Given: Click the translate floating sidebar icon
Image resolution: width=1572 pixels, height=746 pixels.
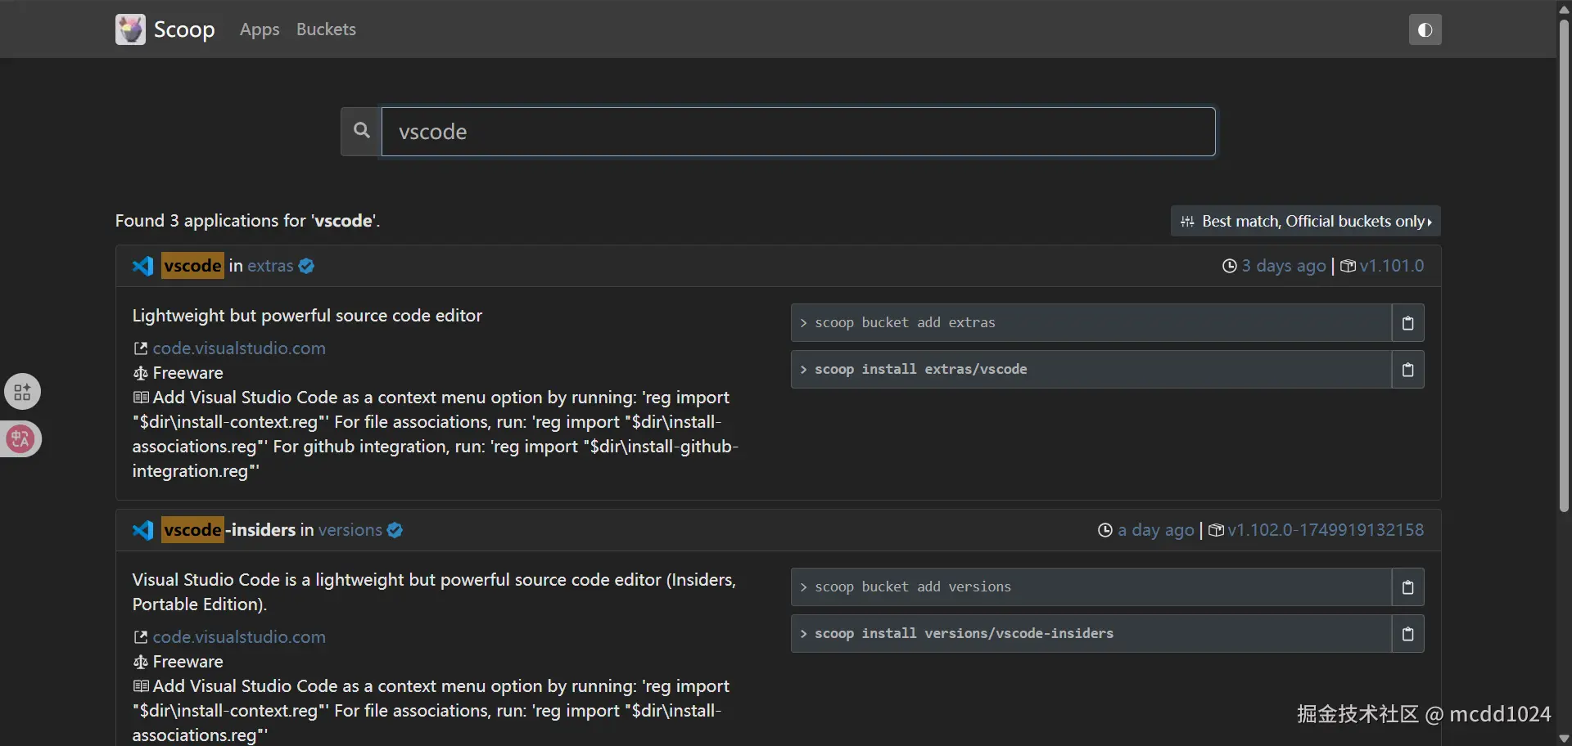Looking at the screenshot, I should (21, 439).
